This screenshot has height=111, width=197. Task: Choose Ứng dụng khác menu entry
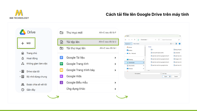88,89
